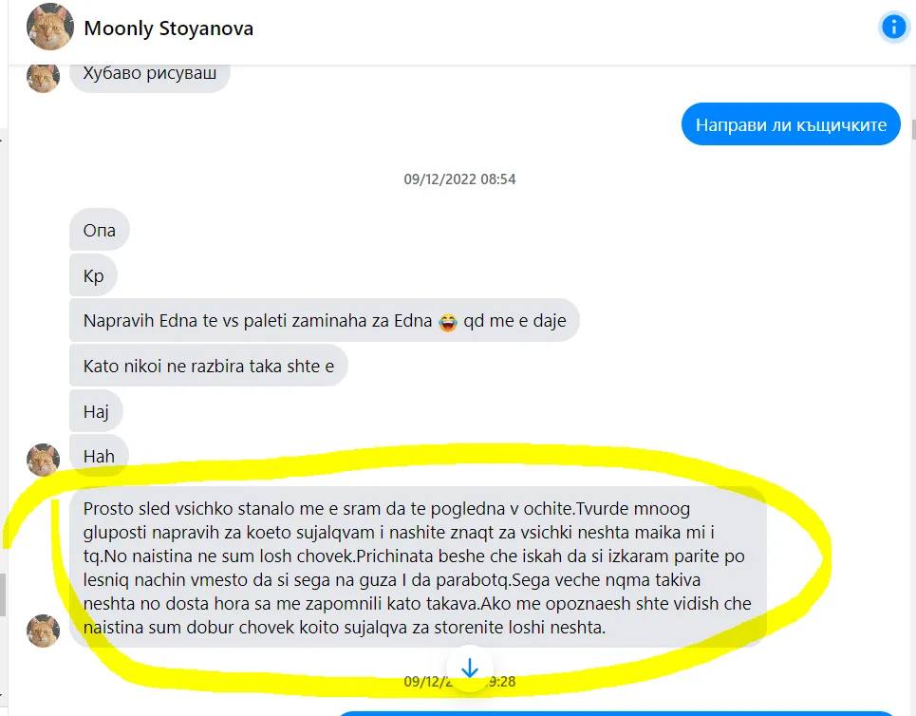916x716 pixels.
Task: Click cat avatar next to "Hah" message
Action: [44, 460]
